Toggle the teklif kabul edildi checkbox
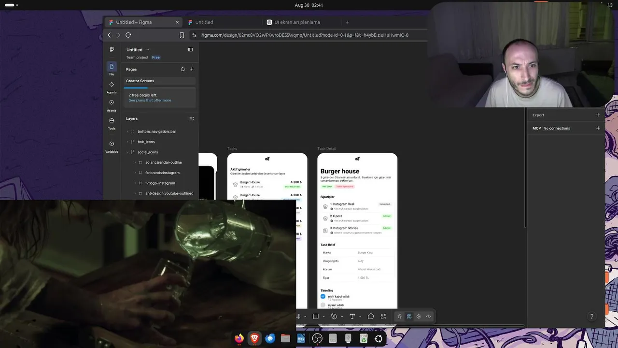This screenshot has width=618, height=348. [323, 296]
